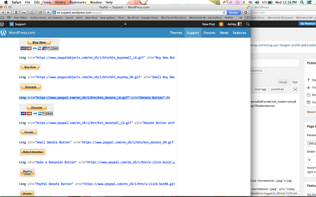Open the Bookmarks menu
This screenshot has width=316, height=197.
tap(78, 2)
